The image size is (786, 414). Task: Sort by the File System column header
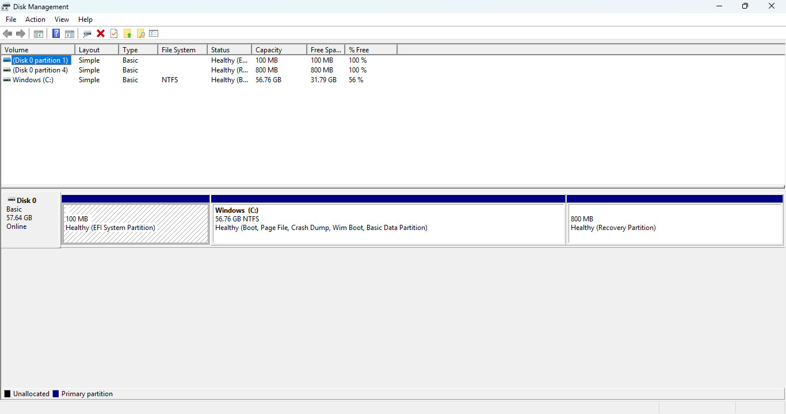(182, 50)
